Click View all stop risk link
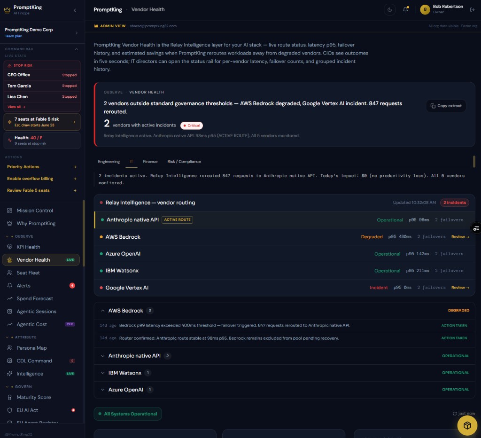Image resolution: width=481 pixels, height=438 pixels. (16, 107)
